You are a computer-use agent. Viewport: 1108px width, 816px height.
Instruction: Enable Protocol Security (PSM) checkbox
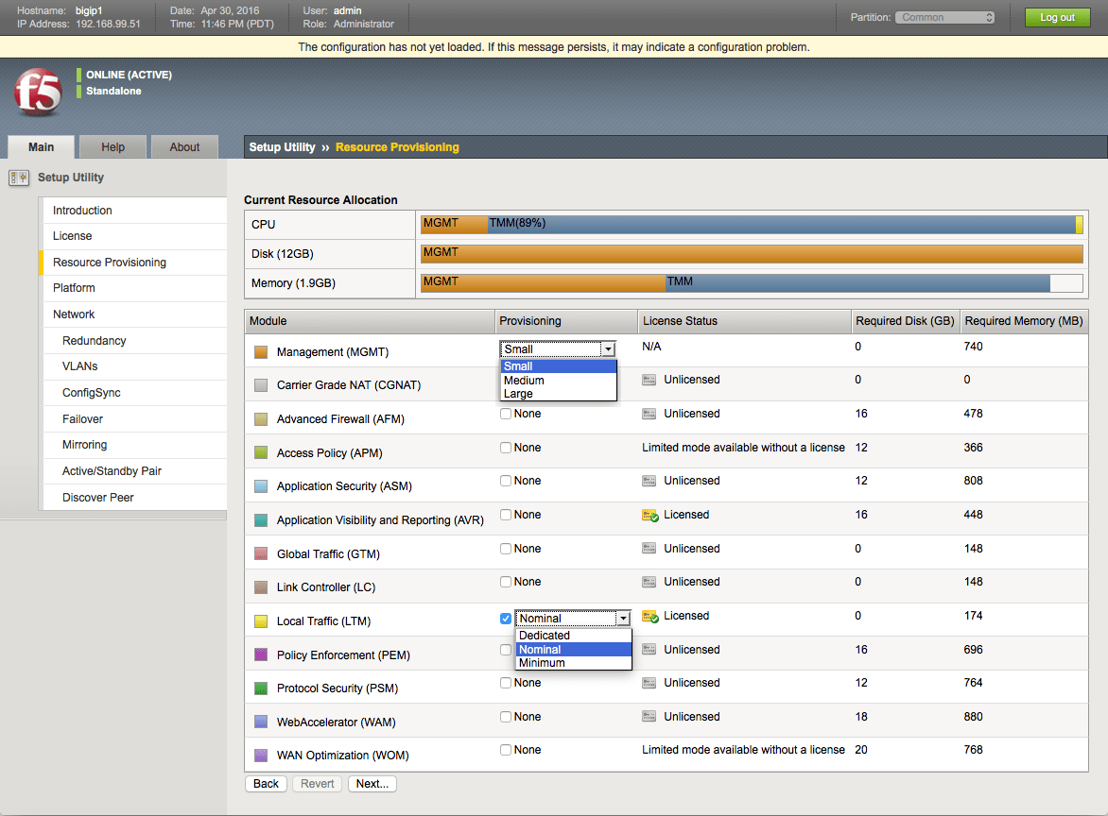tap(506, 683)
